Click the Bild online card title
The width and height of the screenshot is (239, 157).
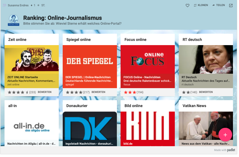pyautogui.click(x=134, y=106)
